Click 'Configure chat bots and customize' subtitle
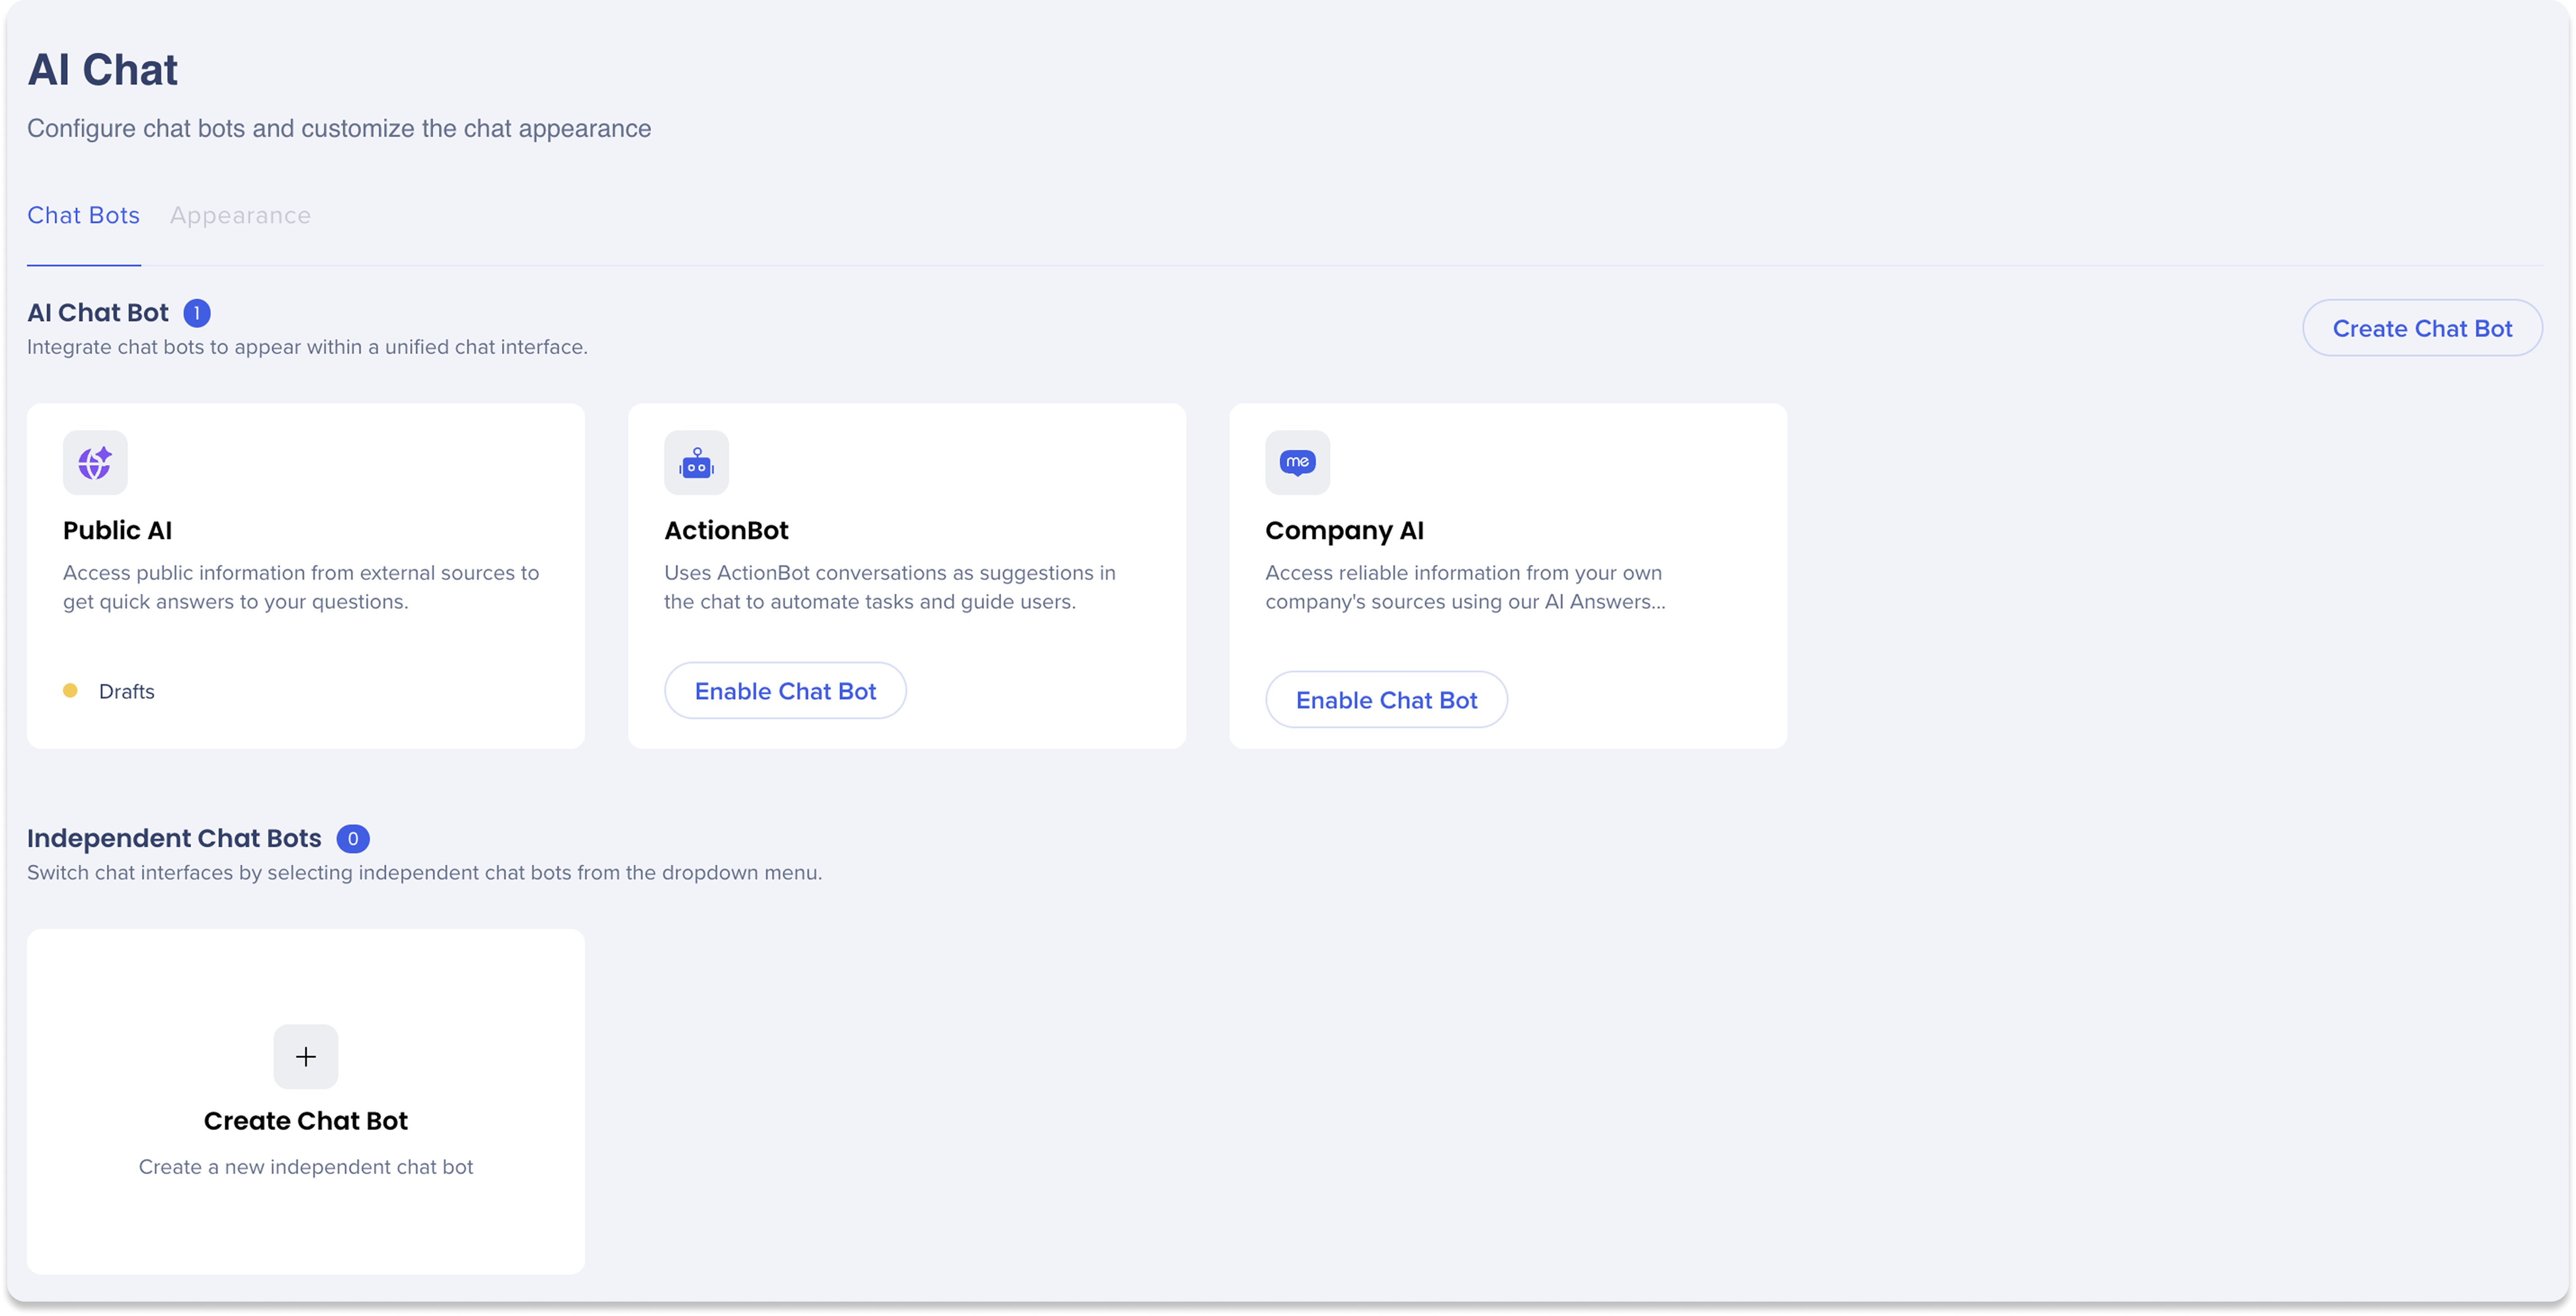This screenshot has height=1316, width=2576. [339, 129]
